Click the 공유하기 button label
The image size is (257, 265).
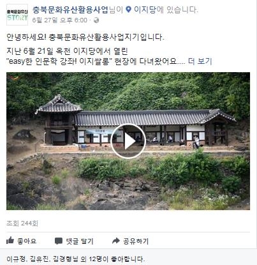136,241
